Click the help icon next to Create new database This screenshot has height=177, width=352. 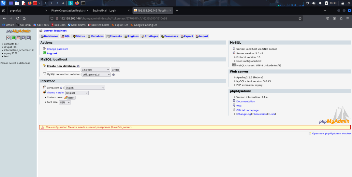(78, 66)
